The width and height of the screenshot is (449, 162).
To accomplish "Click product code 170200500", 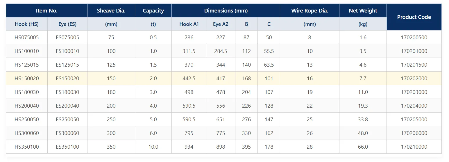I will pyautogui.click(x=414, y=38).
